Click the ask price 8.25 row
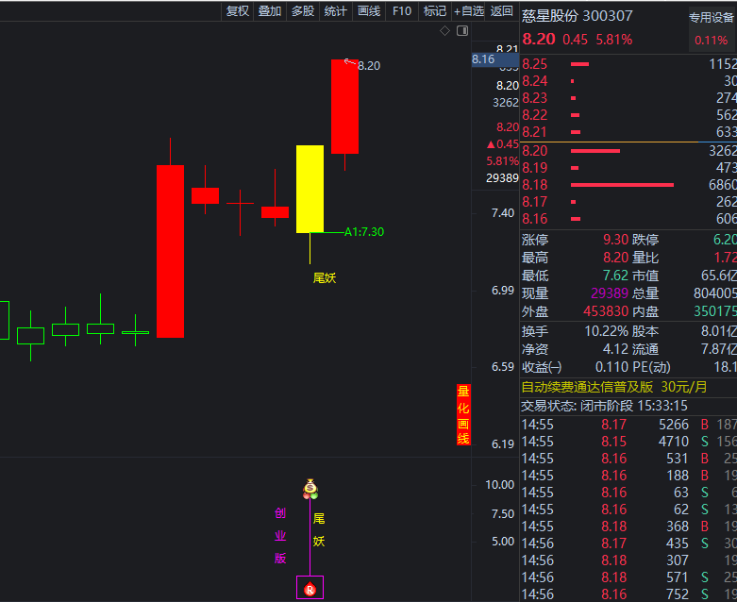Viewport: 737px width, 602px height. tap(628, 64)
